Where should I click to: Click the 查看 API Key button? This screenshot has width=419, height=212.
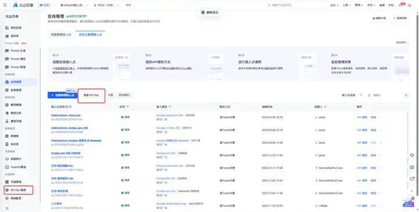pos(91,95)
